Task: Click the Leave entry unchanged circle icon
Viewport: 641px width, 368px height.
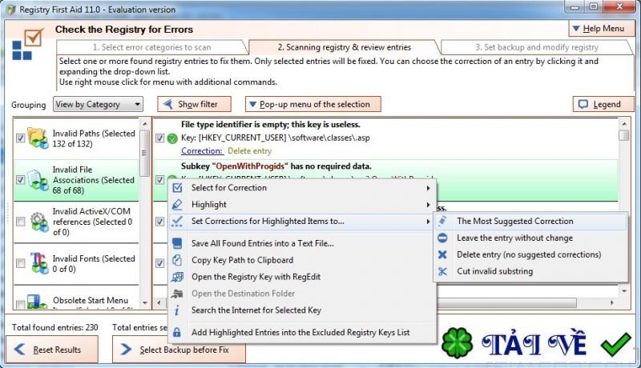Action: [442, 238]
